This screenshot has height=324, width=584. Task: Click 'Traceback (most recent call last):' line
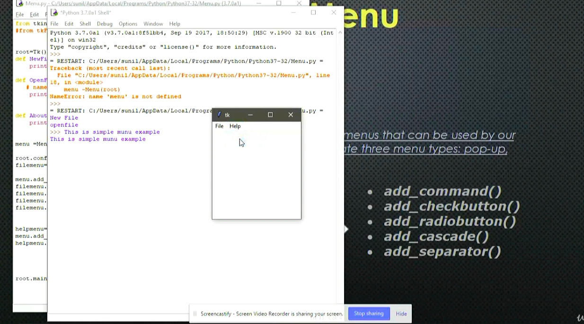(110, 68)
